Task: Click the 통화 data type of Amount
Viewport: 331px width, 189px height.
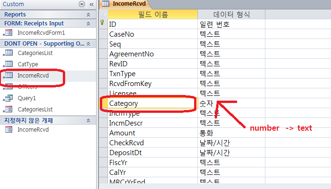Action: 231,133
